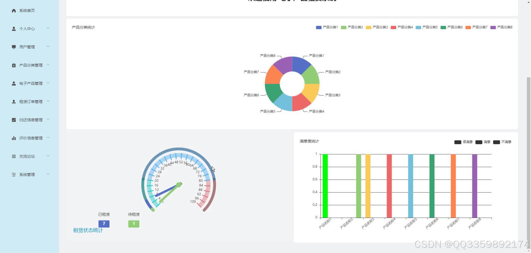Open the 系统首页 menu item

point(29,10)
